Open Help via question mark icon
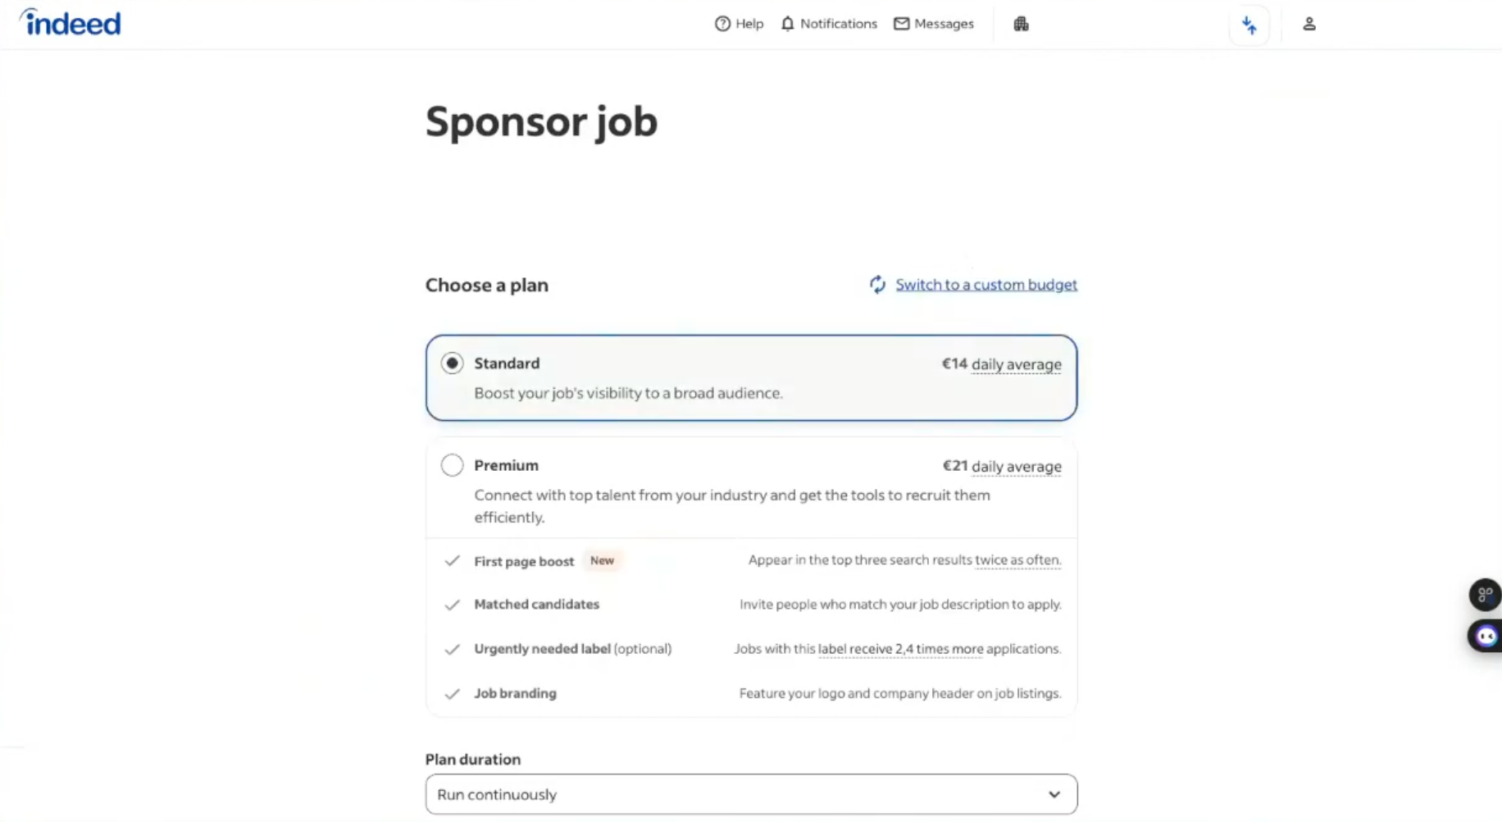Screen dimensions: 1502x822 tap(722, 24)
